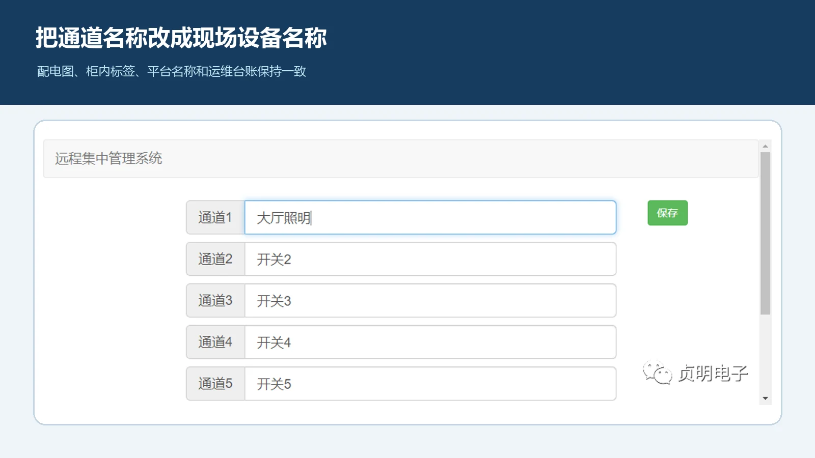
Task: Click scrollbar track below the thumb
Action: (x=765, y=354)
